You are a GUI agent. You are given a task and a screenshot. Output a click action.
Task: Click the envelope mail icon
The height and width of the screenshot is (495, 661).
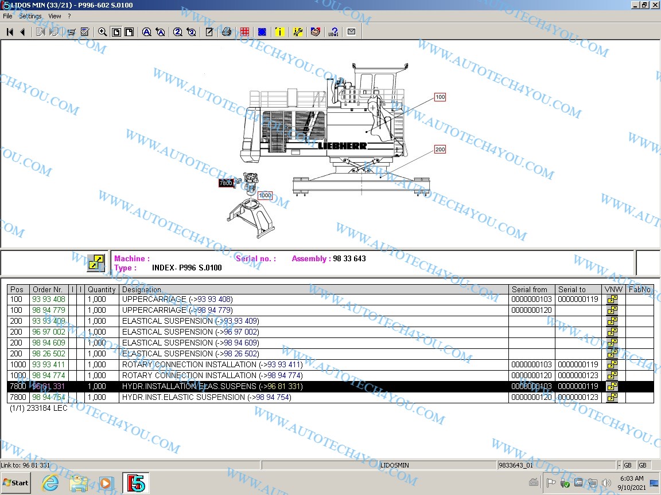click(351, 32)
